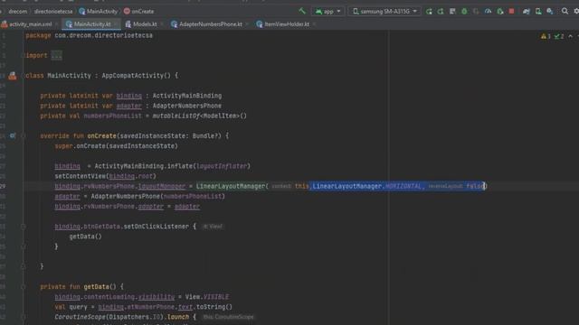
Task: Collapse the getData function fold marker
Action: tap(23, 287)
